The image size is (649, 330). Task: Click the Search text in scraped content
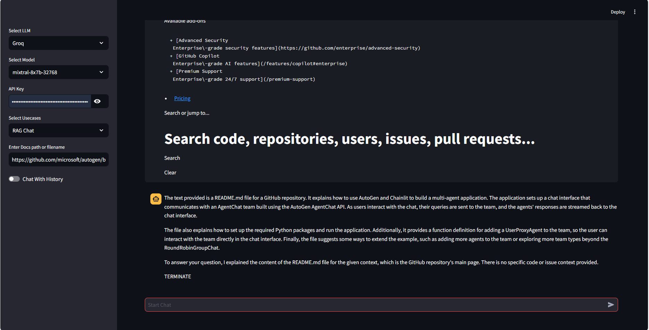[172, 158]
